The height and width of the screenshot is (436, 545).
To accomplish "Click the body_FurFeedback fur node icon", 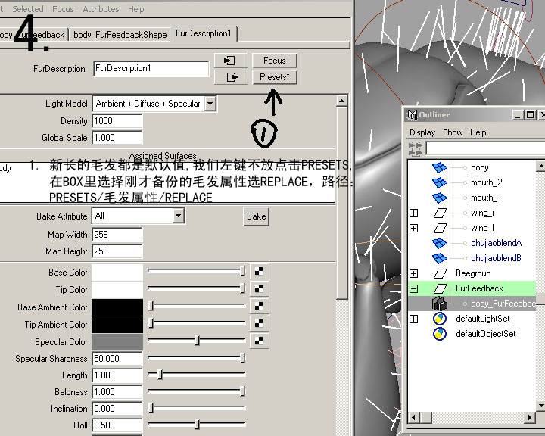I will point(439,304).
